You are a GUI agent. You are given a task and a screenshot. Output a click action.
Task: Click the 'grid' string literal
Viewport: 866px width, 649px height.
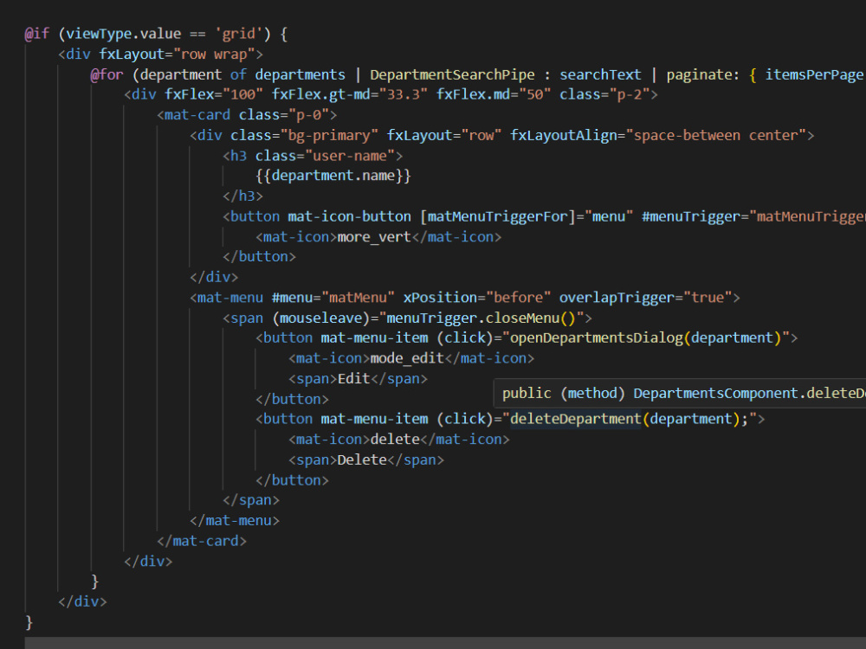coord(238,34)
